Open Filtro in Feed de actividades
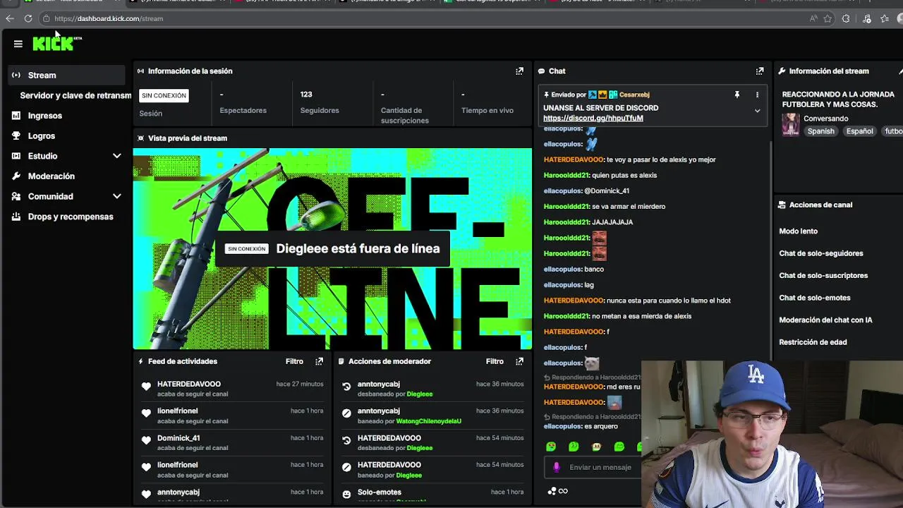Image resolution: width=903 pixels, height=508 pixels. click(x=294, y=361)
